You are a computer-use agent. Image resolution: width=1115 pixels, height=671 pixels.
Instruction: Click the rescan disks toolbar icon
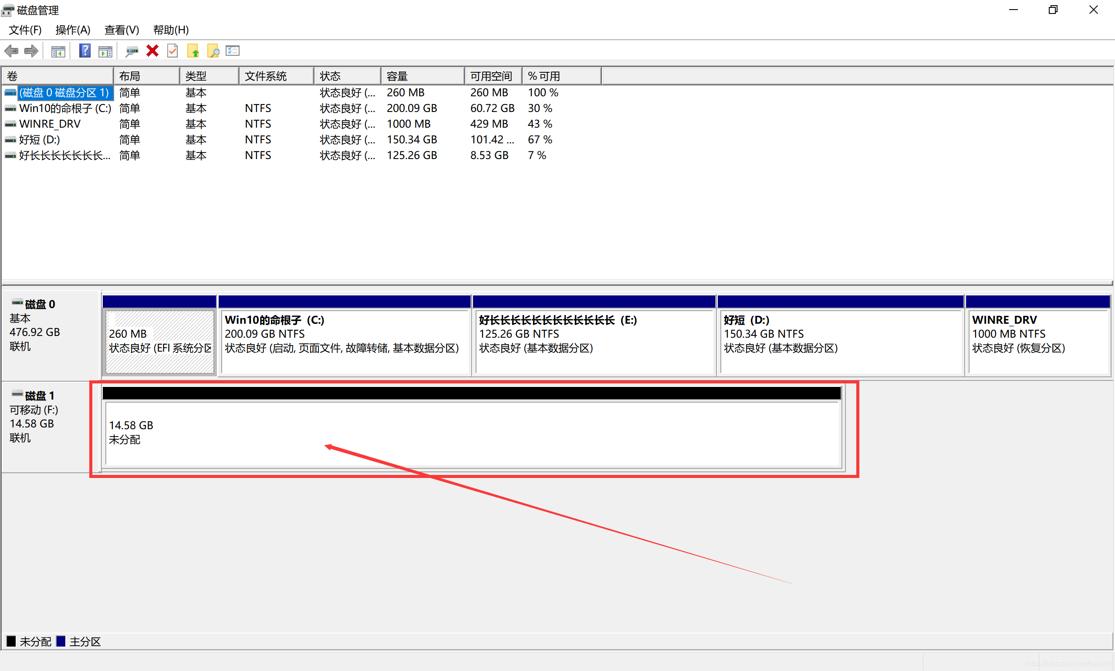point(132,51)
